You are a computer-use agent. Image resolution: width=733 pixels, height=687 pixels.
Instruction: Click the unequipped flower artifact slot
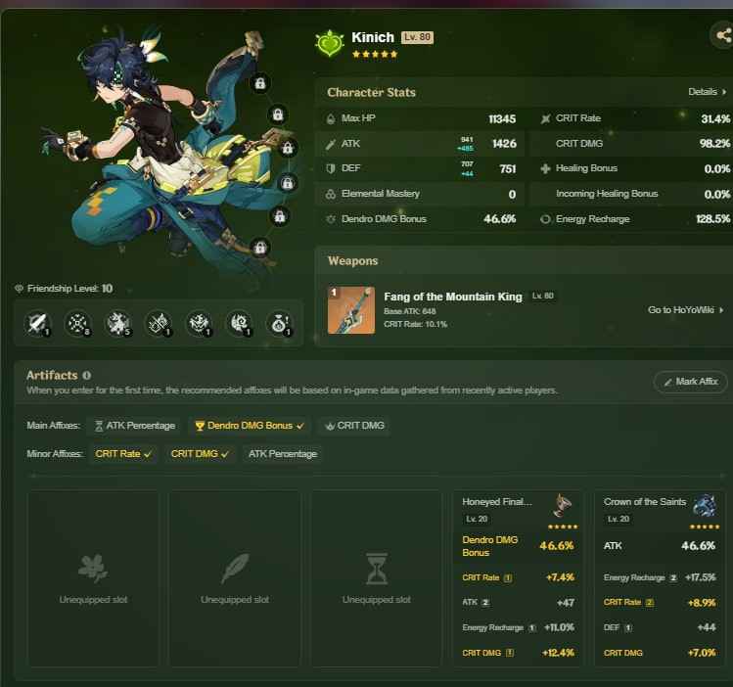coord(93,578)
